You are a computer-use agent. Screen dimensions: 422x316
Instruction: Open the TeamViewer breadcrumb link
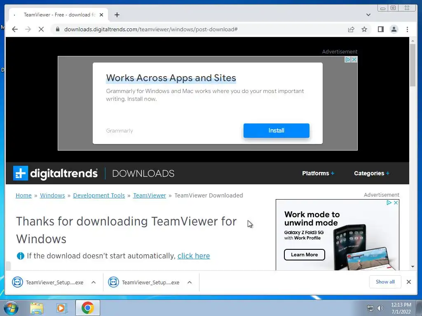[x=150, y=195]
